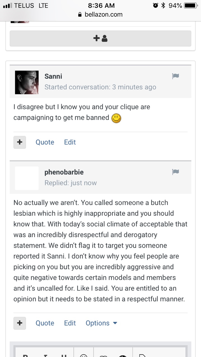Open phenobarbie's blank avatar
This screenshot has width=201, height=357.
tap(27, 178)
